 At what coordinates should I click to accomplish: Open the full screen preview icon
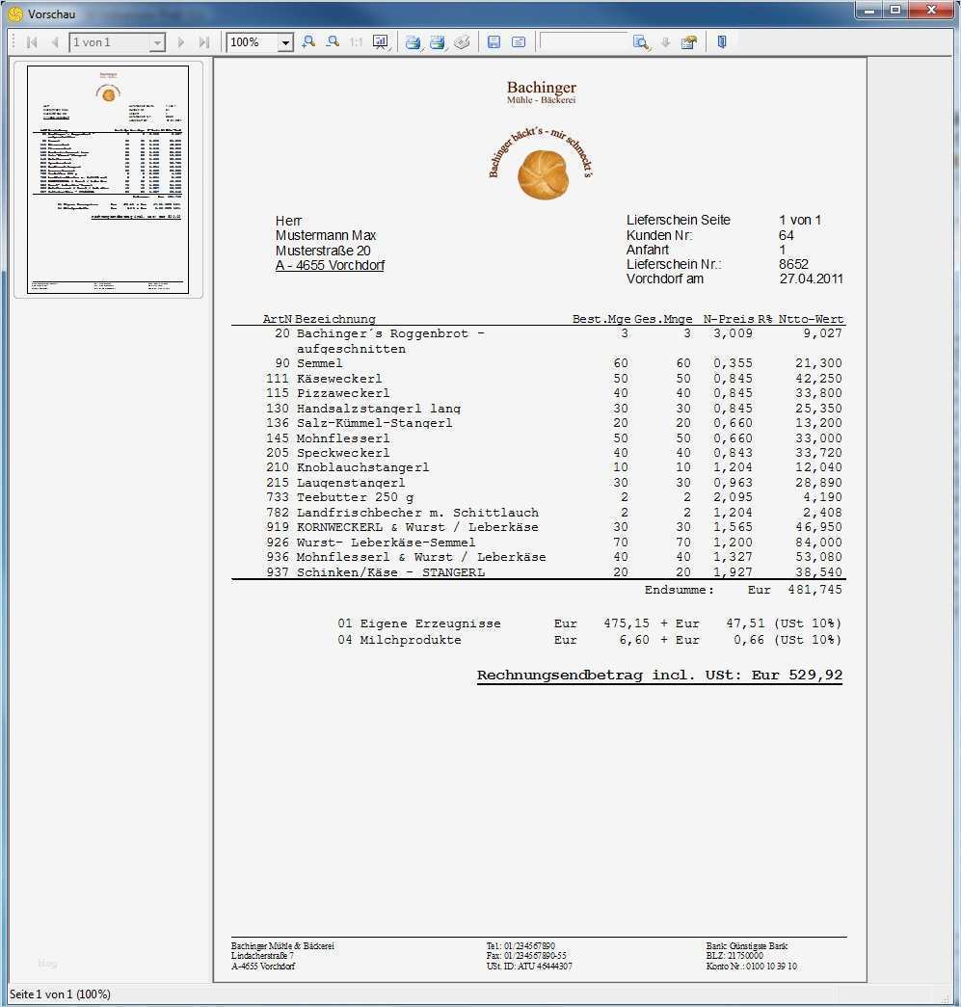pos(380,41)
